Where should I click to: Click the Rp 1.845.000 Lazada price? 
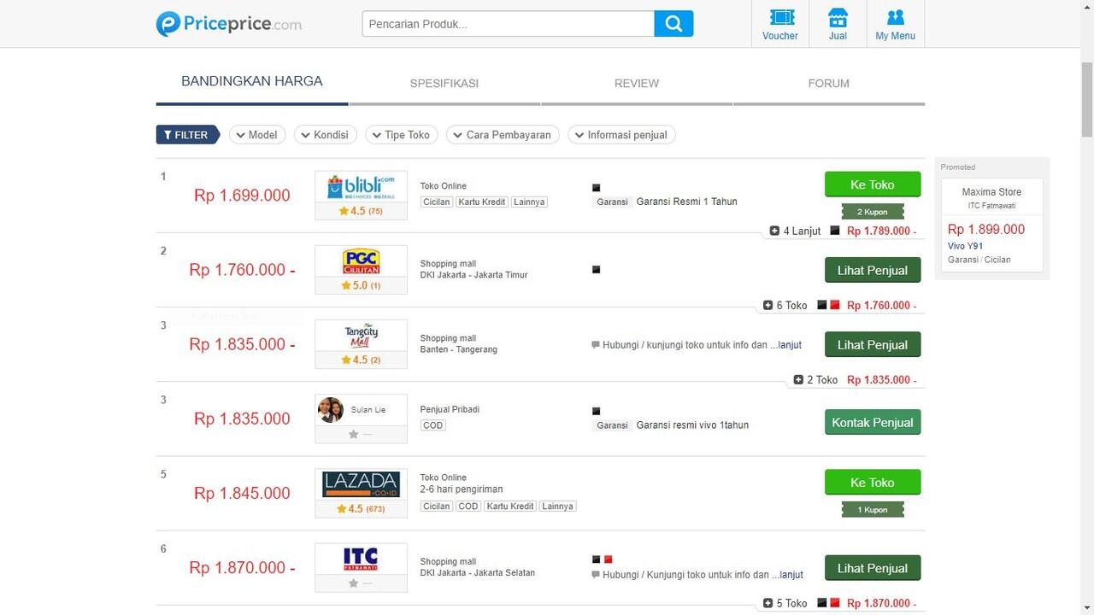(x=242, y=493)
